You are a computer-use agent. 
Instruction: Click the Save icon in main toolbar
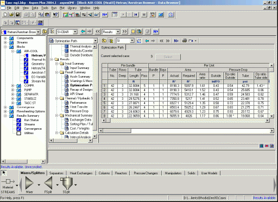pyautogui.click(x=18, y=15)
